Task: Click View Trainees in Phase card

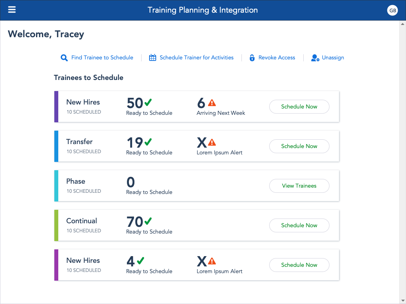Action: click(x=299, y=186)
